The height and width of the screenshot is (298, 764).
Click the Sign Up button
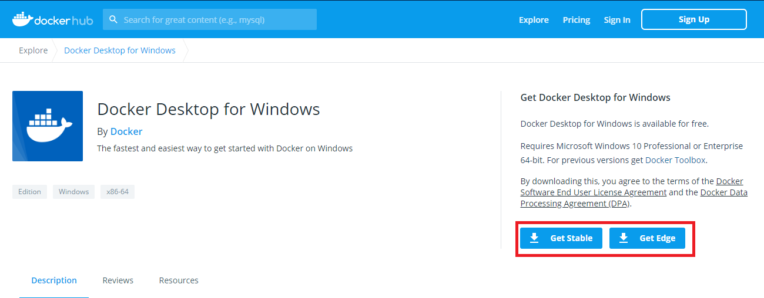coord(694,19)
